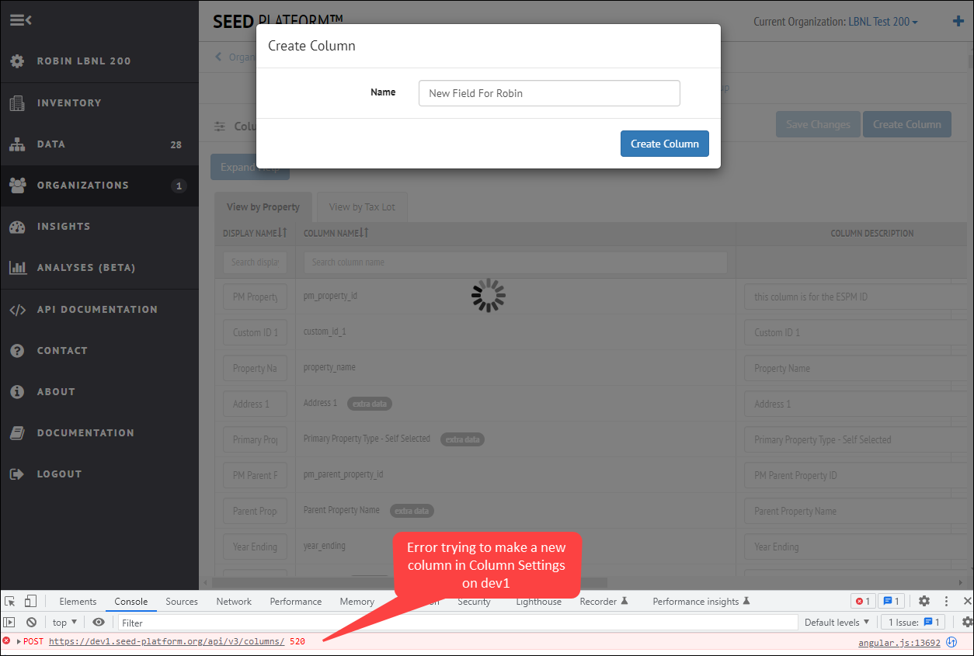
Task: Open the Current Organization dropdown
Action: point(880,21)
